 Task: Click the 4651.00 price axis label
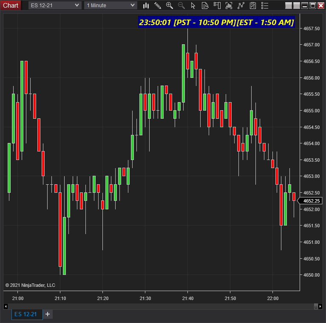(312, 242)
